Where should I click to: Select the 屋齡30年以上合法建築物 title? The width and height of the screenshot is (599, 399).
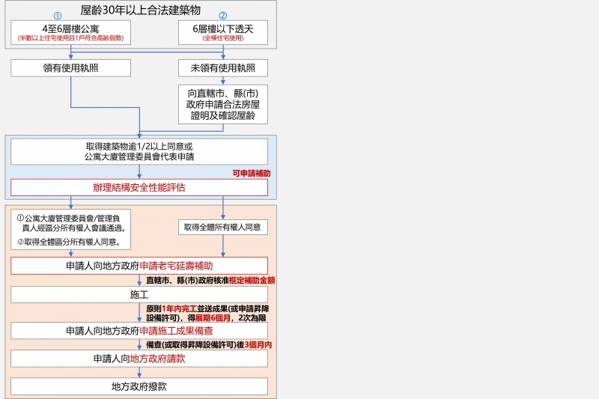tap(140, 10)
